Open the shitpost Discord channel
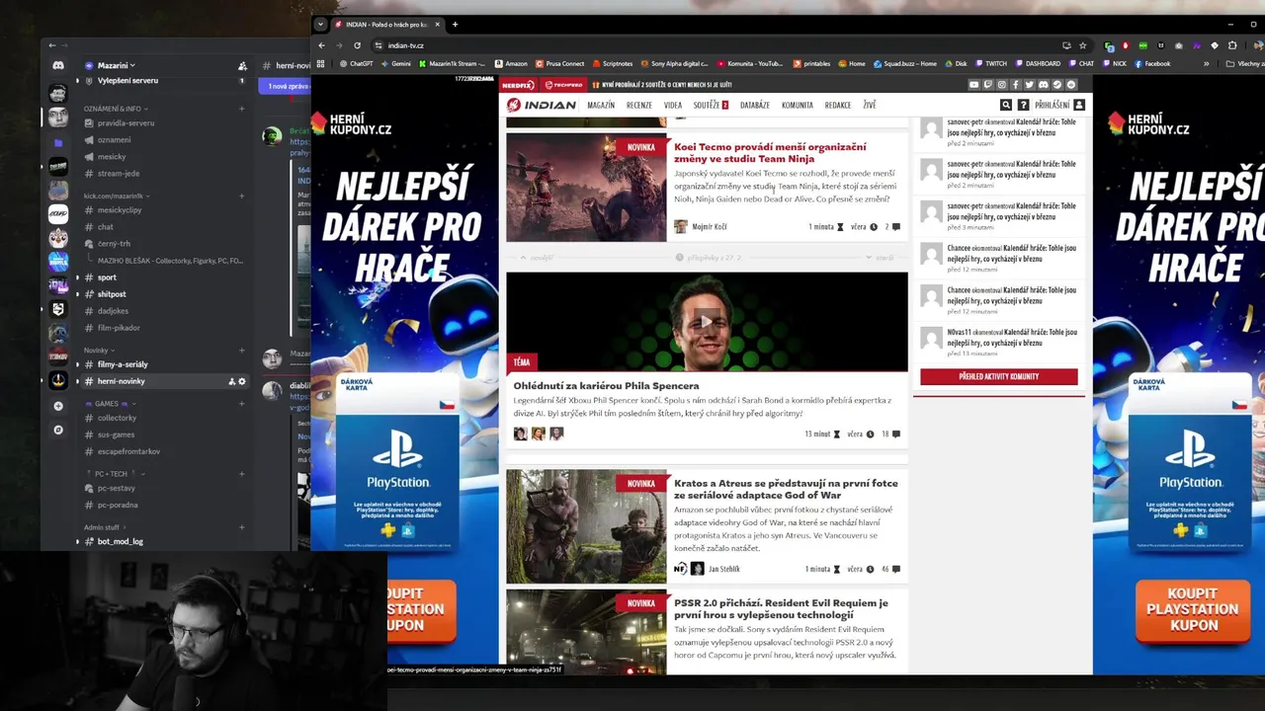The image size is (1265, 711). pyautogui.click(x=112, y=294)
